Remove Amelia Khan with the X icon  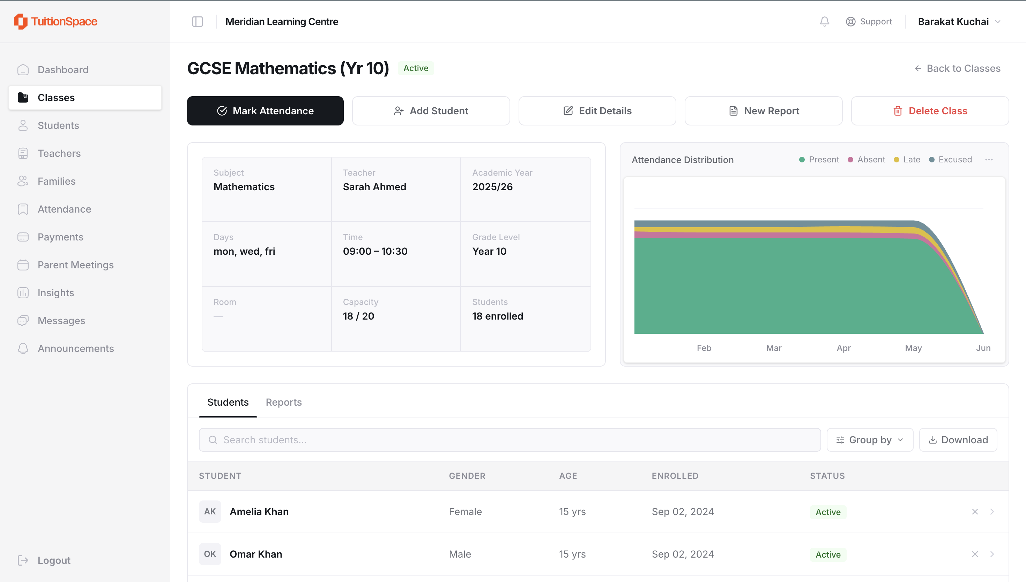point(975,512)
